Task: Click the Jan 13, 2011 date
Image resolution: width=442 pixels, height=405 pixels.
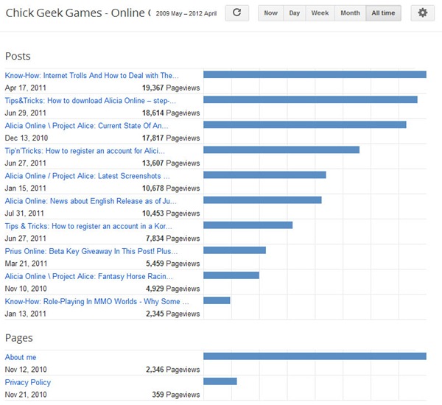Action: coord(25,314)
